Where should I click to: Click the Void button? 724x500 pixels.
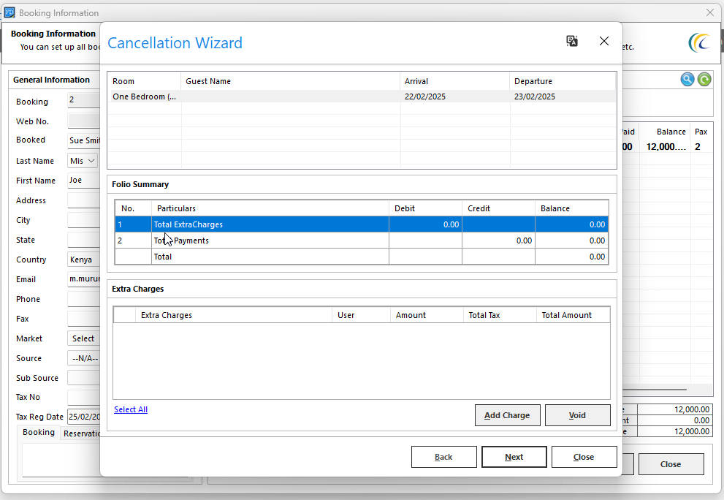577,415
